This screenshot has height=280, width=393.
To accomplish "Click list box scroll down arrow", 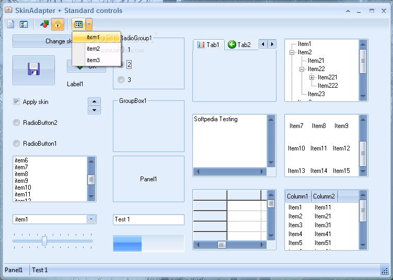I will [91, 196].
